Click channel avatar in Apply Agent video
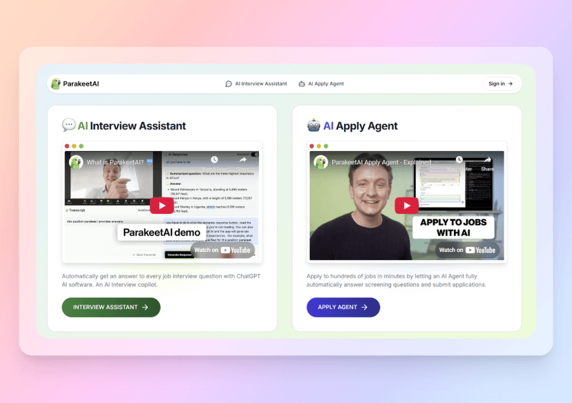572x403 pixels. (x=321, y=162)
